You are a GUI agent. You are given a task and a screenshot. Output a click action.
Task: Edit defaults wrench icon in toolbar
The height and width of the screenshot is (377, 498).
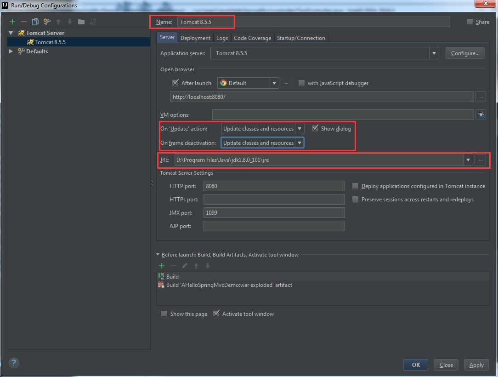tap(47, 22)
